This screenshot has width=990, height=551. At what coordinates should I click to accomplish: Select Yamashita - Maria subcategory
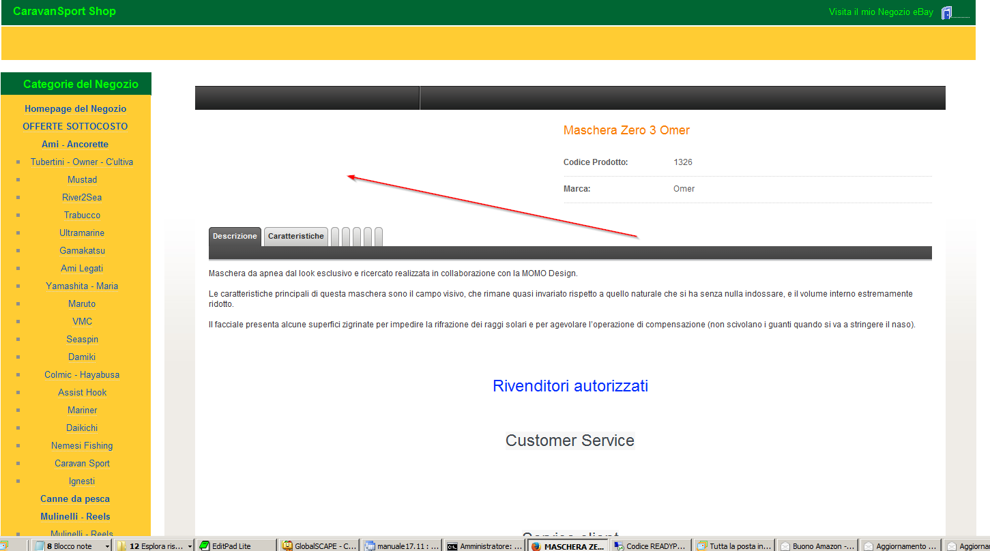tap(82, 286)
